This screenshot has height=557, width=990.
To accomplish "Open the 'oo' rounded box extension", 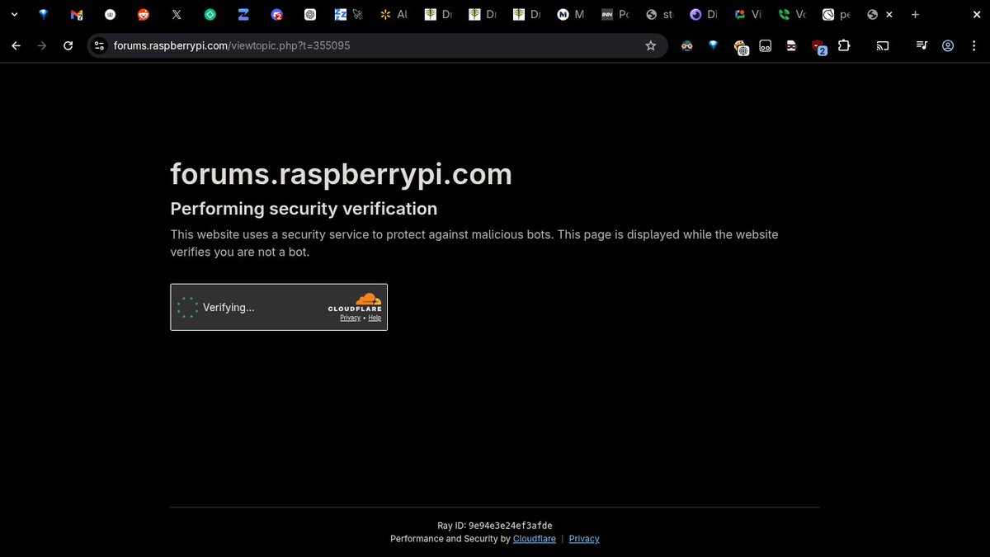I will point(766,46).
